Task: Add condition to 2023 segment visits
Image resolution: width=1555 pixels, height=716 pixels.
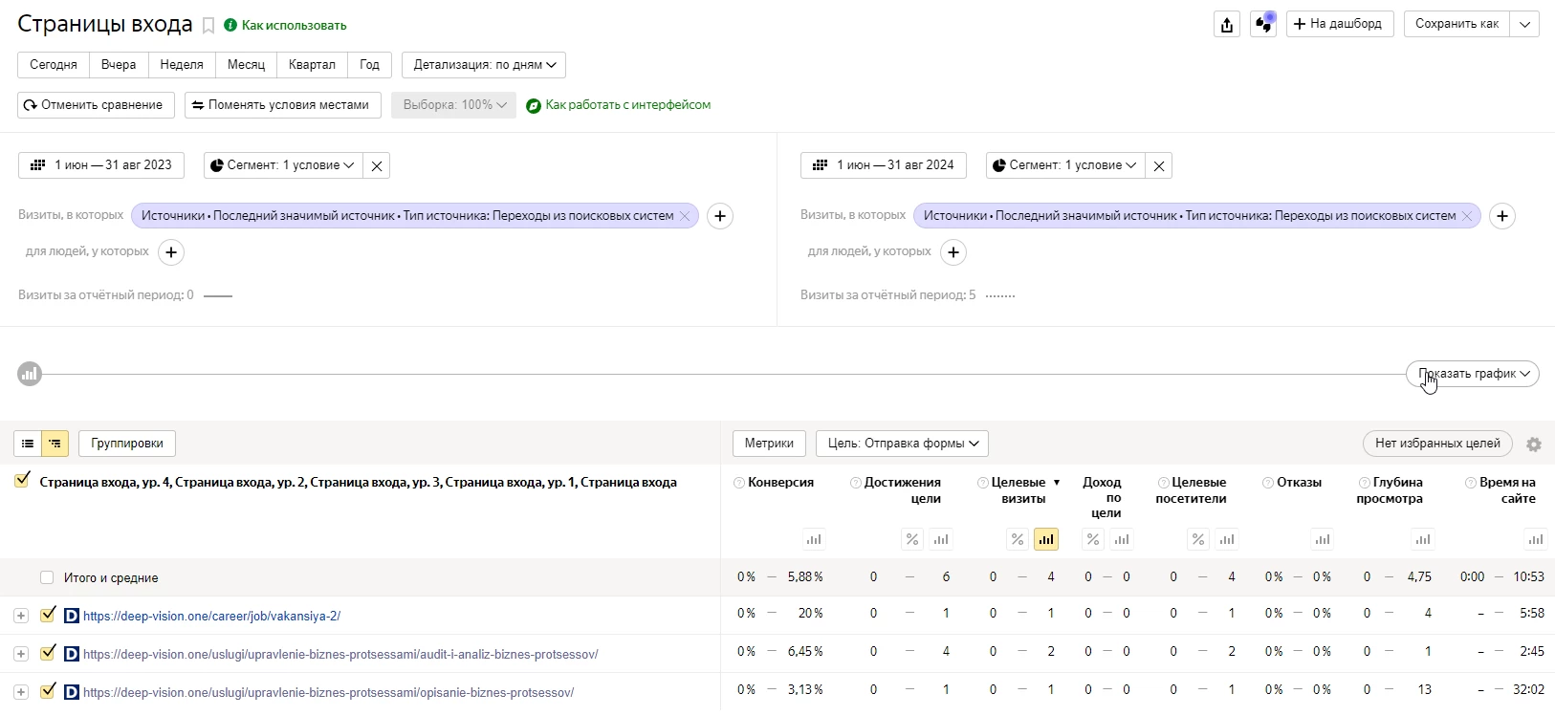Action: point(720,216)
